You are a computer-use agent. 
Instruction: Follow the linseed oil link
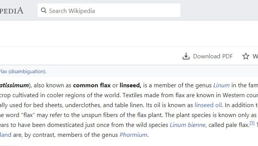click(208, 105)
